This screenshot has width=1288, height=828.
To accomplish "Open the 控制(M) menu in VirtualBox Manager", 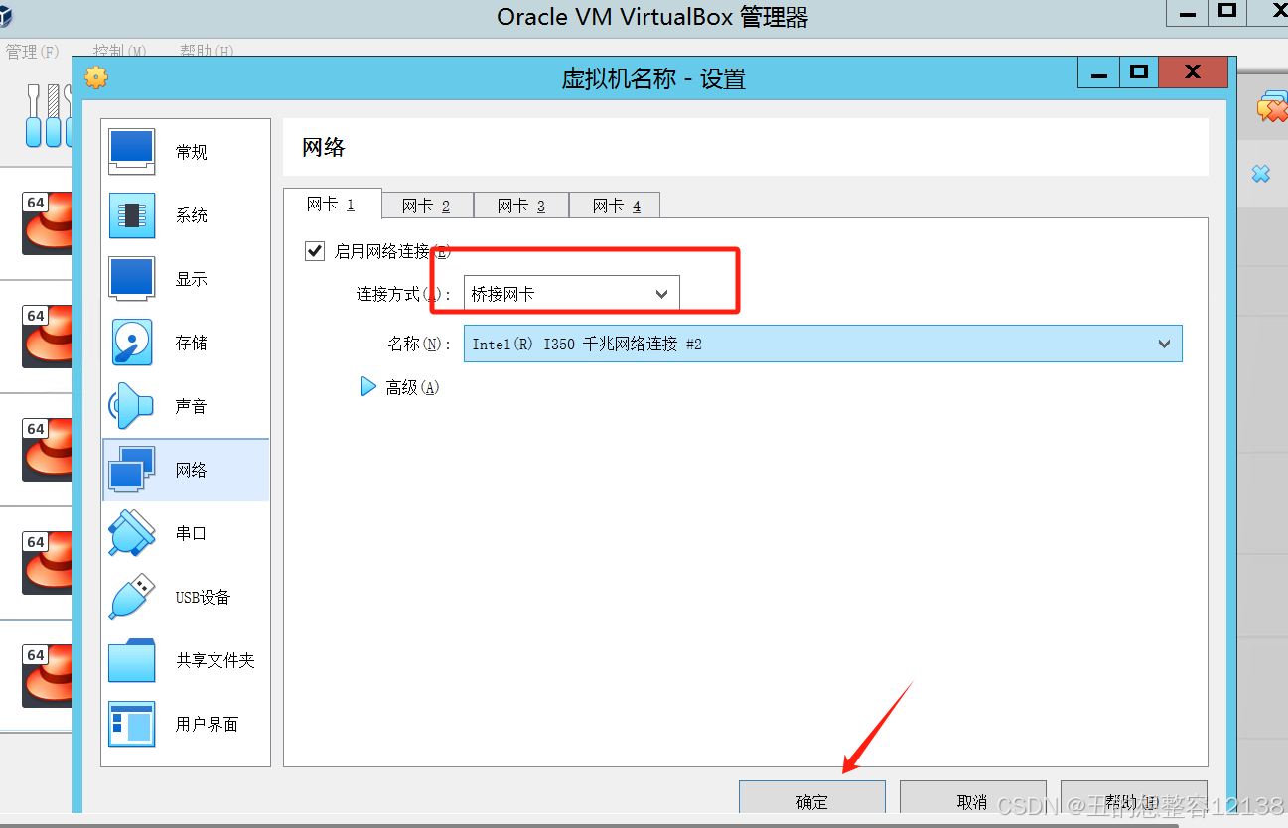I will (x=120, y=51).
